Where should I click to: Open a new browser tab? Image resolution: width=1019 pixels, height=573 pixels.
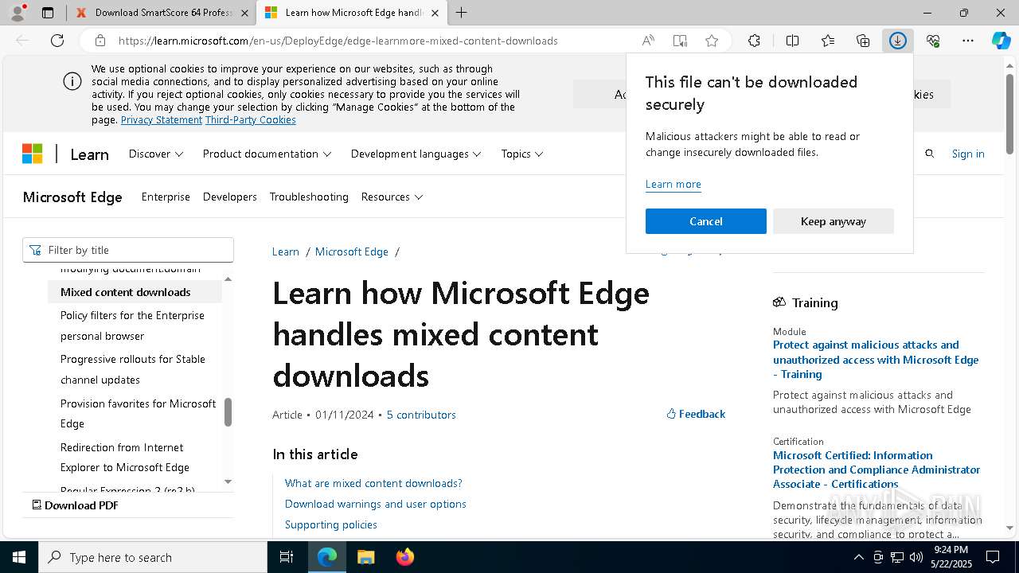pyautogui.click(x=462, y=13)
